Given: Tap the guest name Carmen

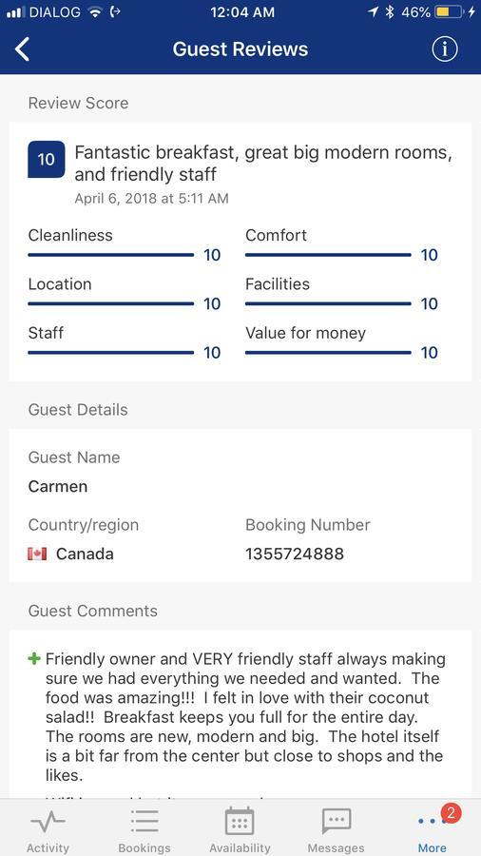Looking at the screenshot, I should (x=58, y=486).
